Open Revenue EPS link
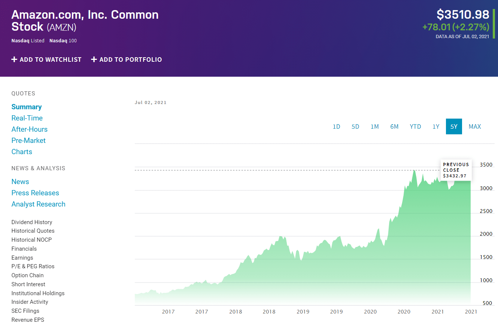The height and width of the screenshot is (324, 498). (28, 320)
